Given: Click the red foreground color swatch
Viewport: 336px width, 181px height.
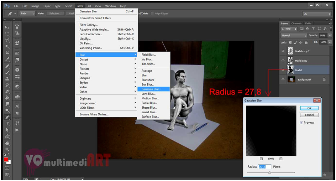Looking at the screenshot, I should 6,159.
